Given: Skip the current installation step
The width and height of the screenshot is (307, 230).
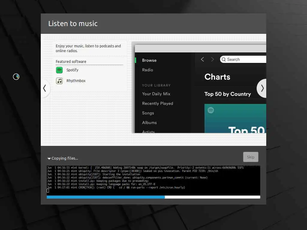Looking at the screenshot, I should point(251,157).
